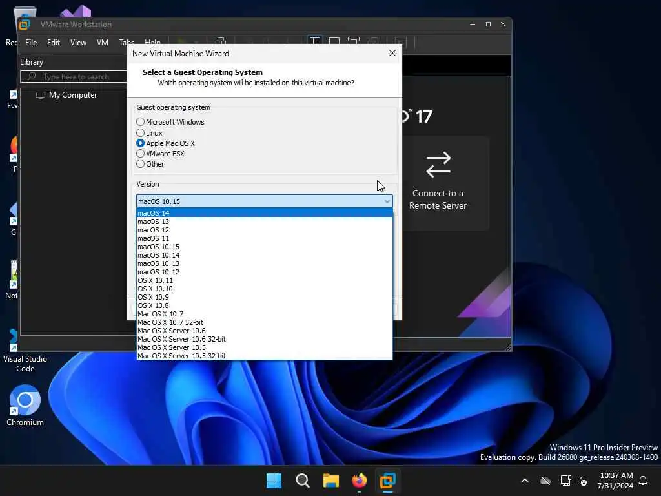
Task: Click the VMware Workstation title bar logo
Action: coord(25,25)
